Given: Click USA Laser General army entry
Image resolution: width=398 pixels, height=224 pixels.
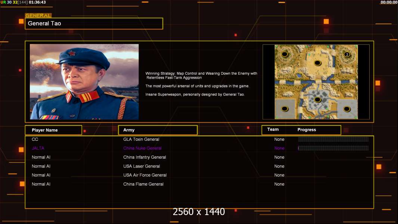Looking at the screenshot, I should [142, 166].
